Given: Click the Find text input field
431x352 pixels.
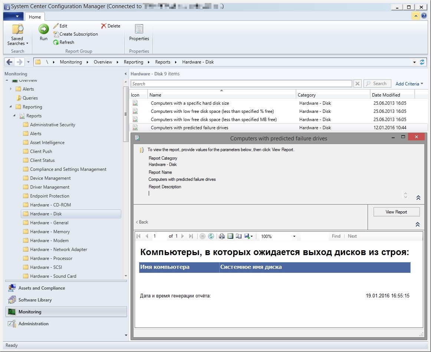Looking at the screenshot, I should pos(315,236).
